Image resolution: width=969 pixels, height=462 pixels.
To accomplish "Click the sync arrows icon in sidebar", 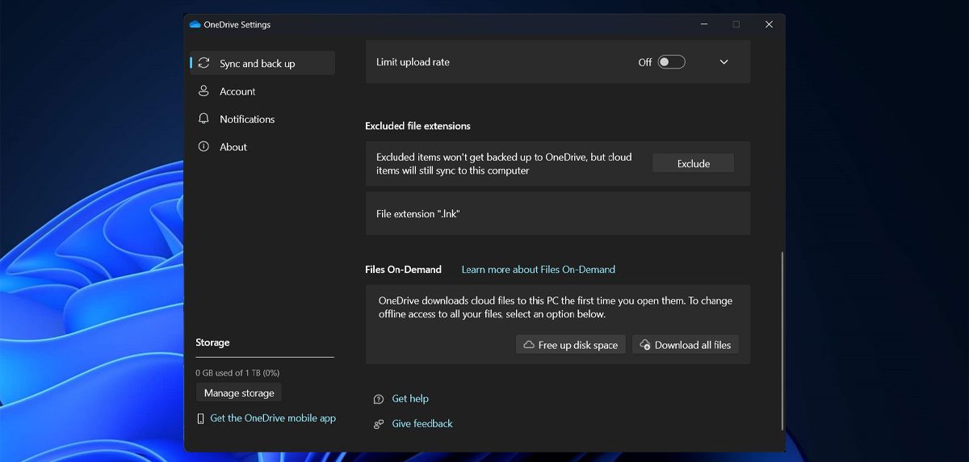I will tap(203, 63).
